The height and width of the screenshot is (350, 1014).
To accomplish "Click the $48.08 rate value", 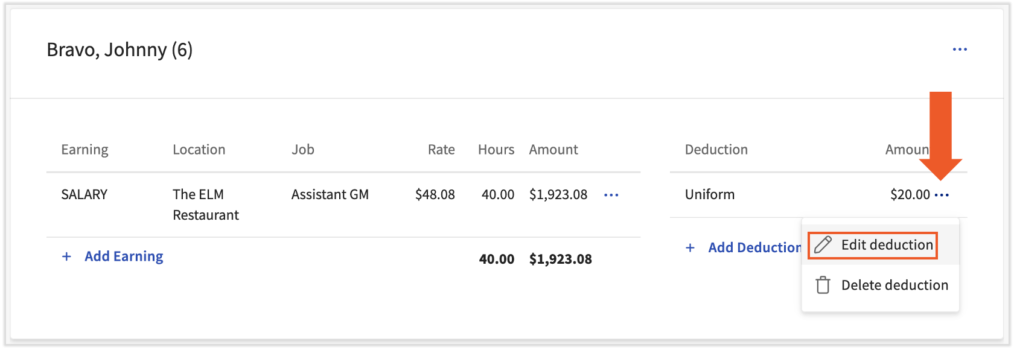I will [x=435, y=194].
